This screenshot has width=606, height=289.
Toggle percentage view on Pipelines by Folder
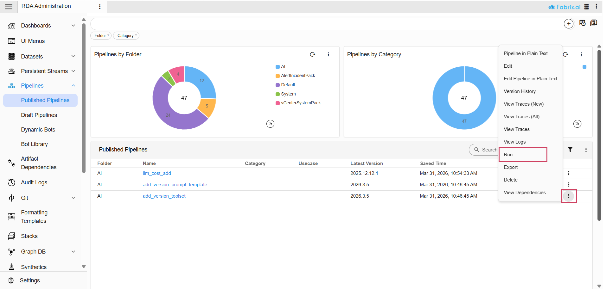(270, 124)
